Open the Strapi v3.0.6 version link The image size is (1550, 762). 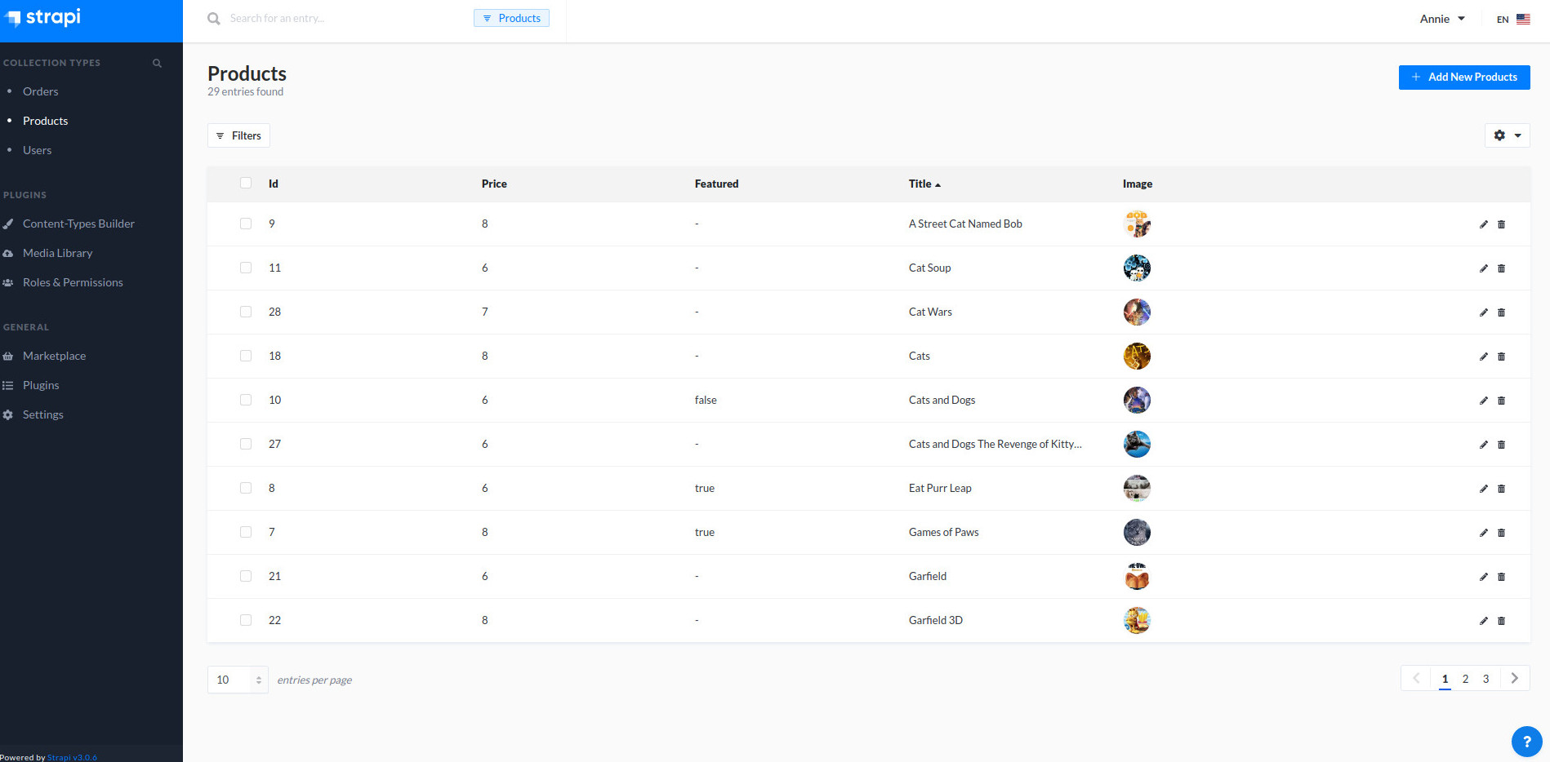(x=72, y=757)
